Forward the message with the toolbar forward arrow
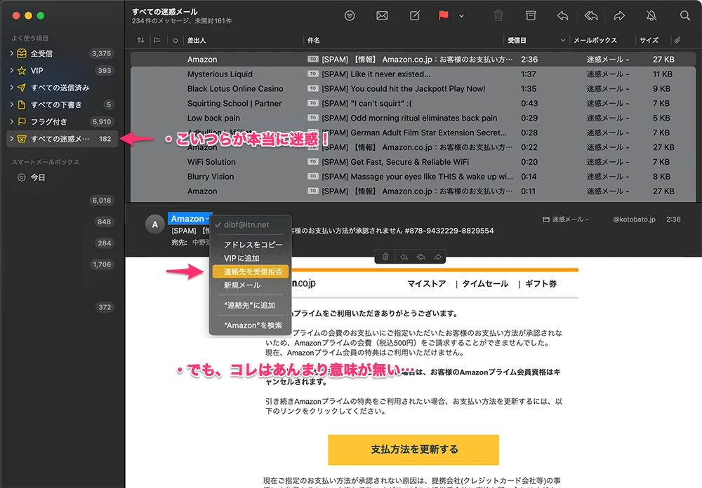 [619, 15]
